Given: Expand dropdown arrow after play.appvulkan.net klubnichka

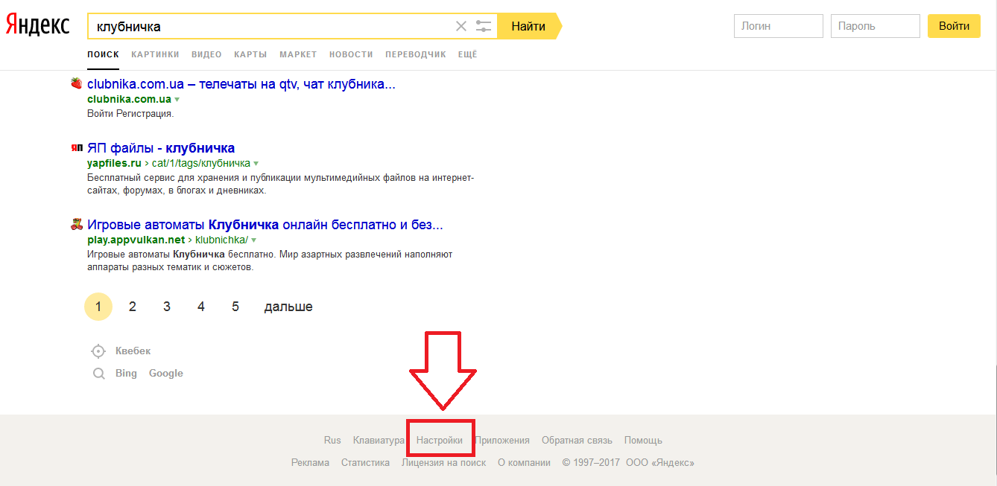Looking at the screenshot, I should click(x=254, y=240).
